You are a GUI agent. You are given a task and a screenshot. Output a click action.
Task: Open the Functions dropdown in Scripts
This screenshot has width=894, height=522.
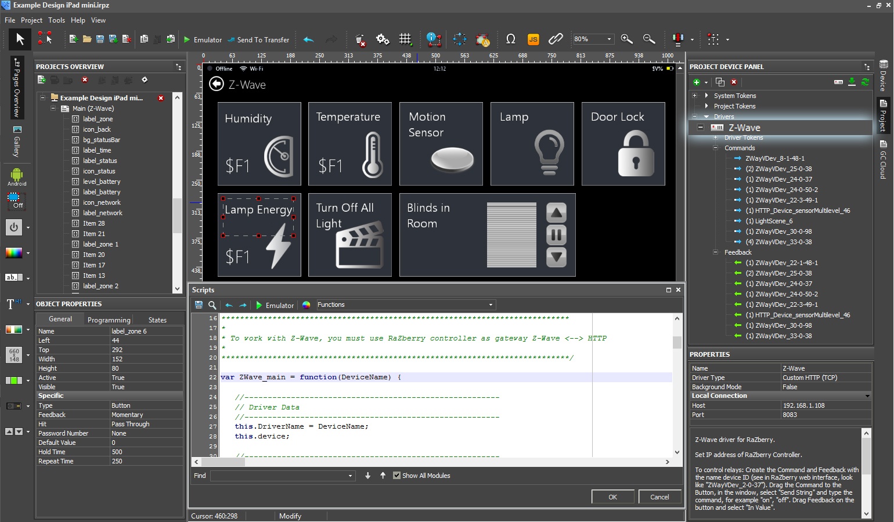[x=491, y=305]
